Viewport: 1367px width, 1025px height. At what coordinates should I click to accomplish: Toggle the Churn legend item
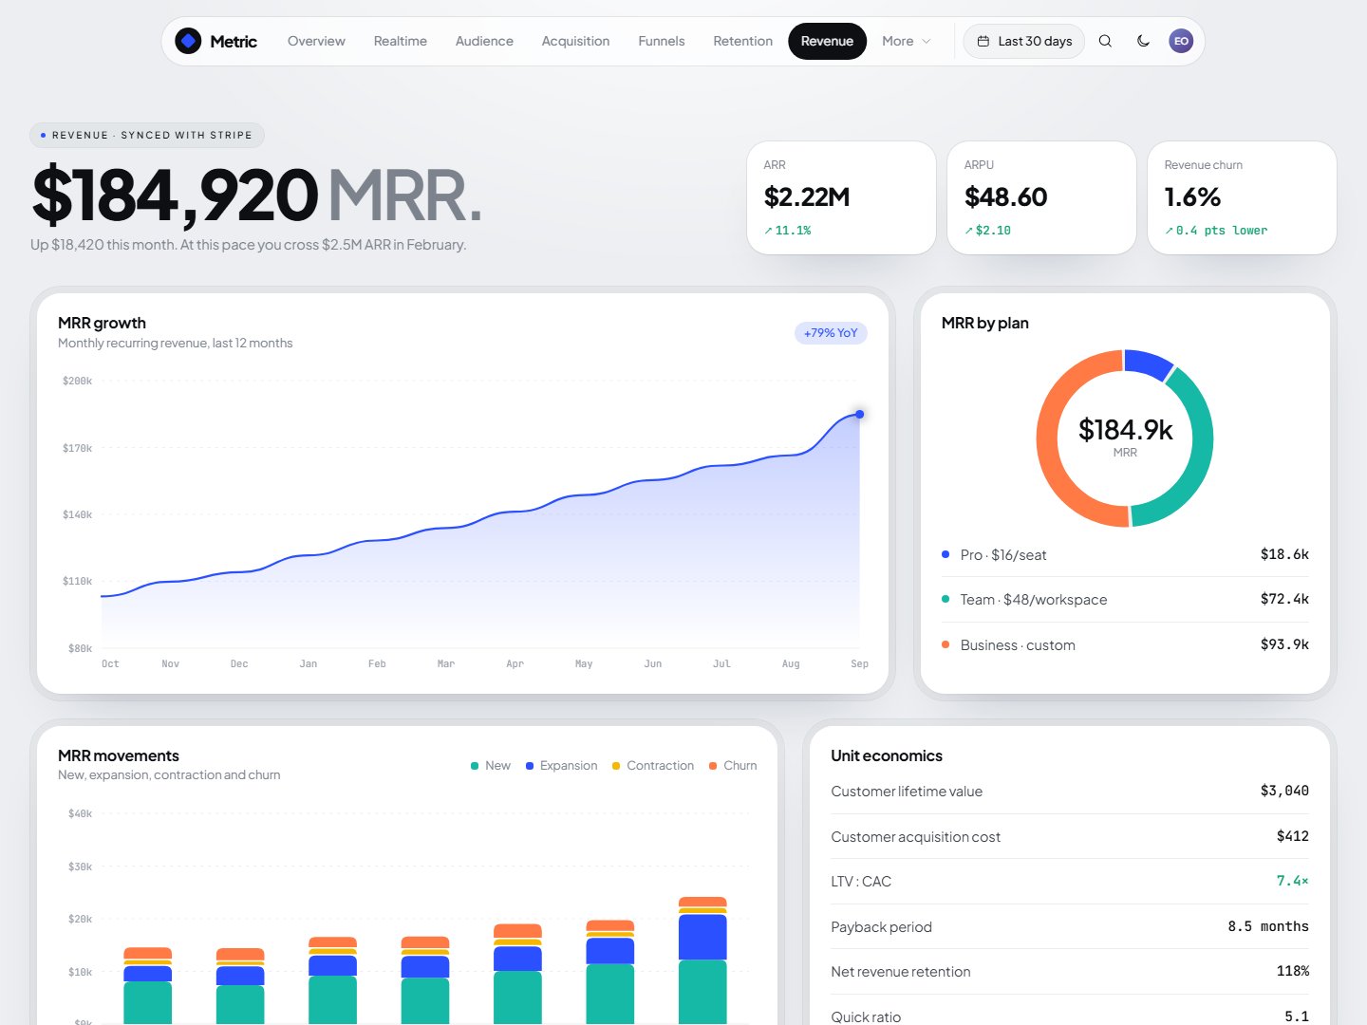pos(733,766)
